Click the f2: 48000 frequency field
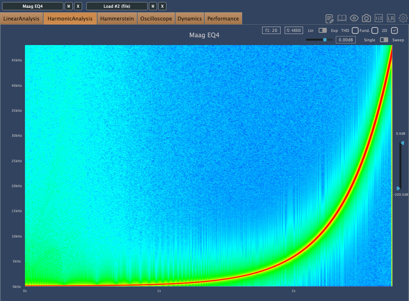409x301 pixels. pos(294,30)
